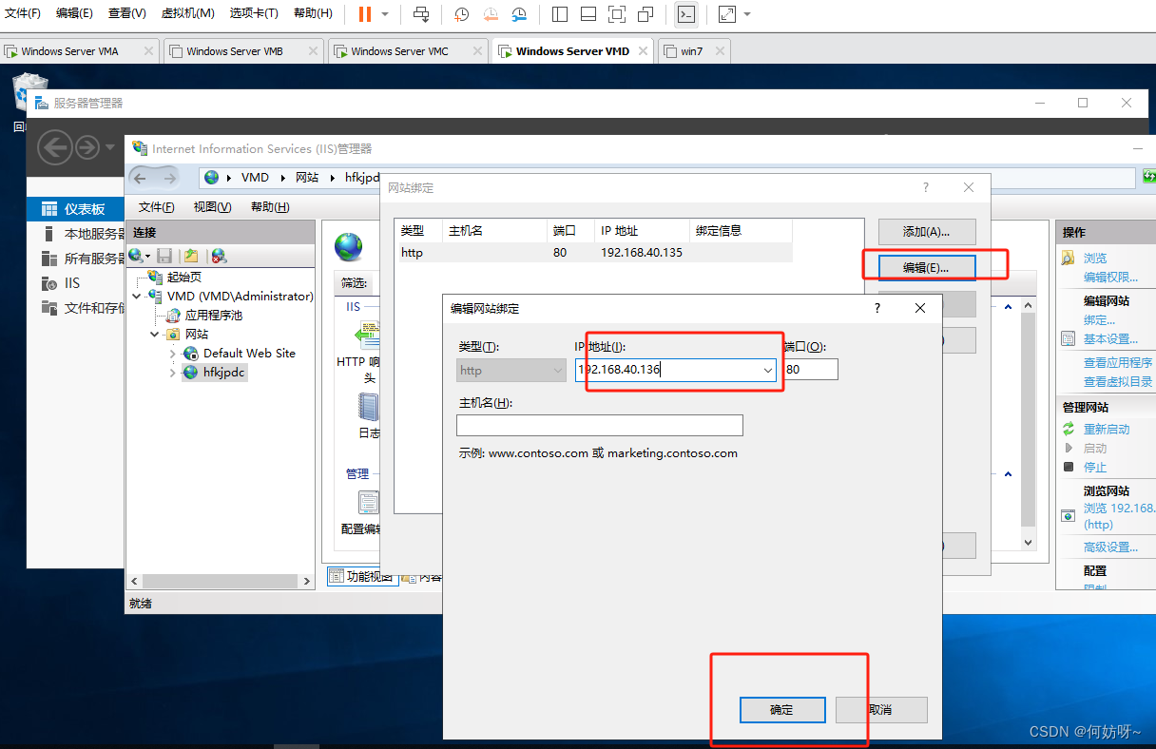Switch to the Windows Server VMC tab

399,51
